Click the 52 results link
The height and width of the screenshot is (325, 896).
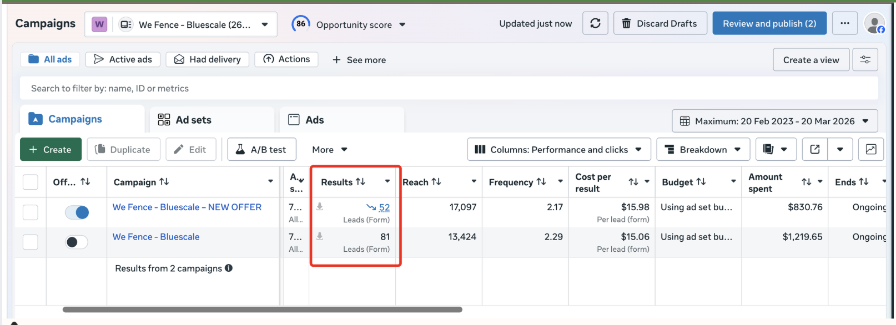coord(384,207)
